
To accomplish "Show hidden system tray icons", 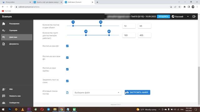I will pos(159,109).
